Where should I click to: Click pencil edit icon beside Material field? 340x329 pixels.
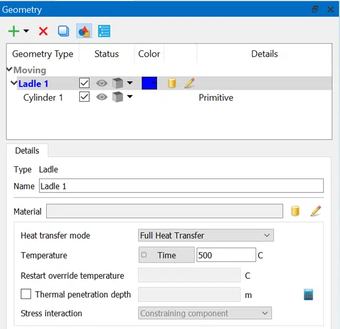coord(315,211)
